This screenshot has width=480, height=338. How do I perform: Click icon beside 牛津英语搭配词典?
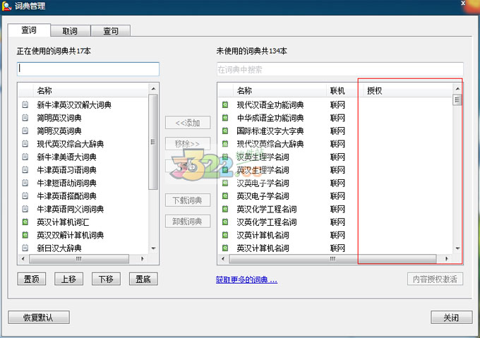[25, 195]
